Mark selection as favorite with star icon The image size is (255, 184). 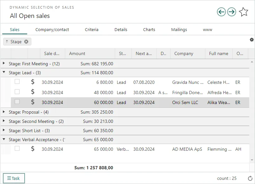(x=243, y=12)
